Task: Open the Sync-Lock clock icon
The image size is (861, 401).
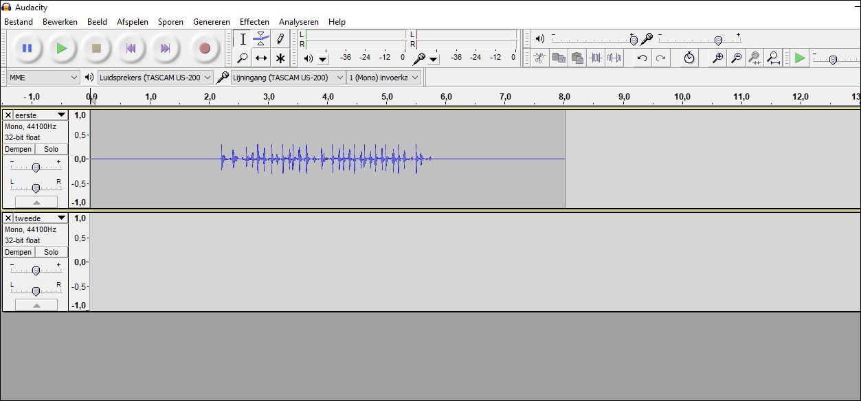Action: [689, 58]
